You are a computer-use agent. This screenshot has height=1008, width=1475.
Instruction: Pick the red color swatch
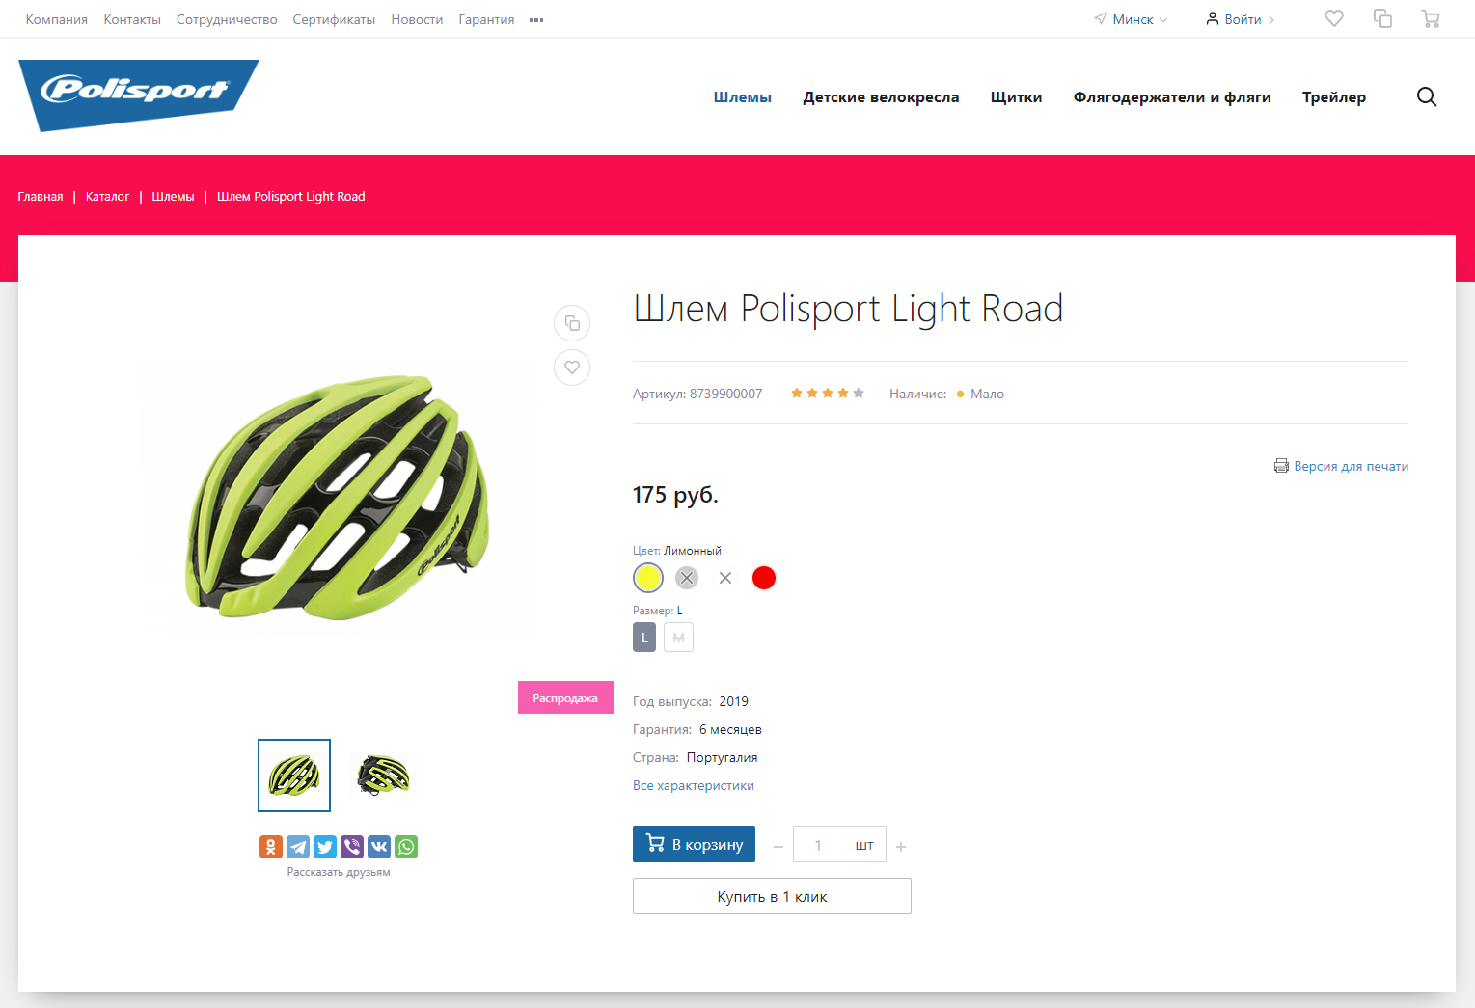point(764,578)
